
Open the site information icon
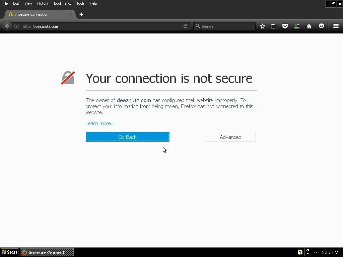click(17, 26)
